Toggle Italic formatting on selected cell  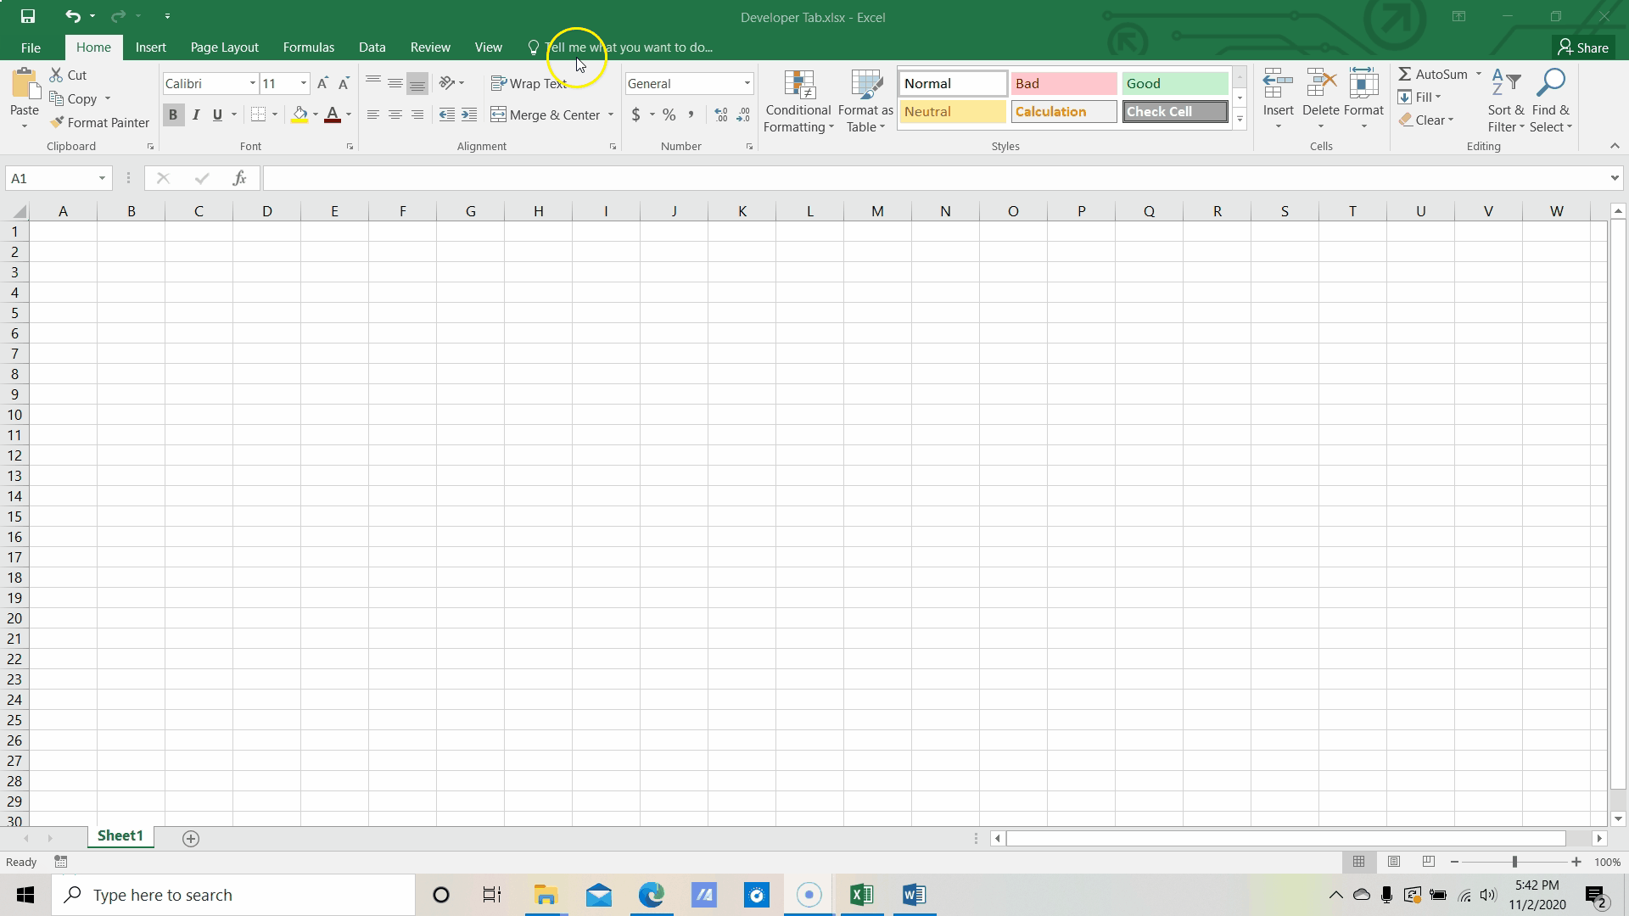[x=196, y=115]
